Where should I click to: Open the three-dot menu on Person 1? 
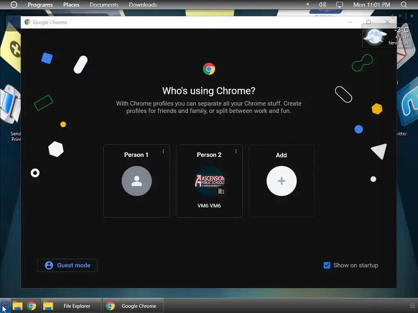pos(163,151)
